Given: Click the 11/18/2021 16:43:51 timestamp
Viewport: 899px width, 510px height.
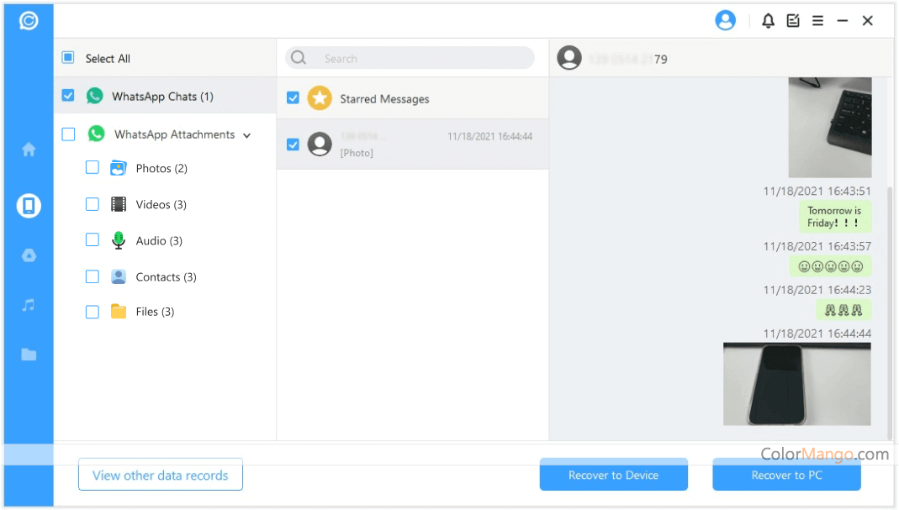Looking at the screenshot, I should pyautogui.click(x=817, y=191).
